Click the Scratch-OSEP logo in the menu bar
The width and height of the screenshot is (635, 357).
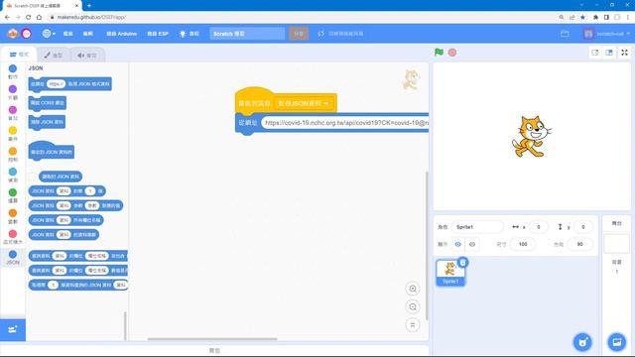point(13,34)
